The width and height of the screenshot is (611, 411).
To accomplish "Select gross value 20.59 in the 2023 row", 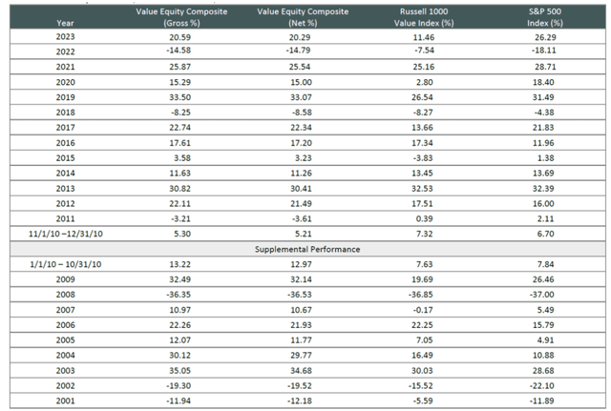I will [x=180, y=37].
